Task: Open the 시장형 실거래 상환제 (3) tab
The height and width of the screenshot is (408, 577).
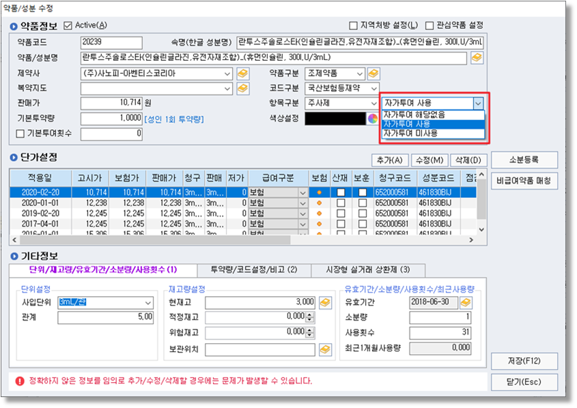Action: coord(367,269)
